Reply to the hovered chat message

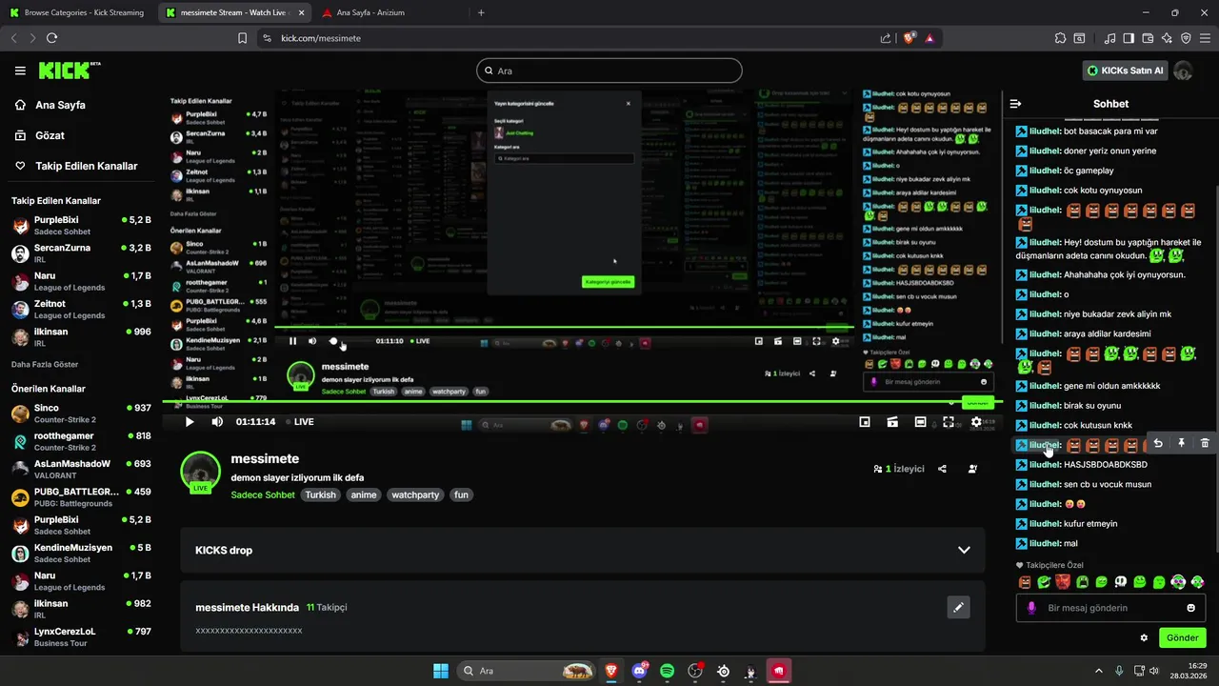[1157, 443]
